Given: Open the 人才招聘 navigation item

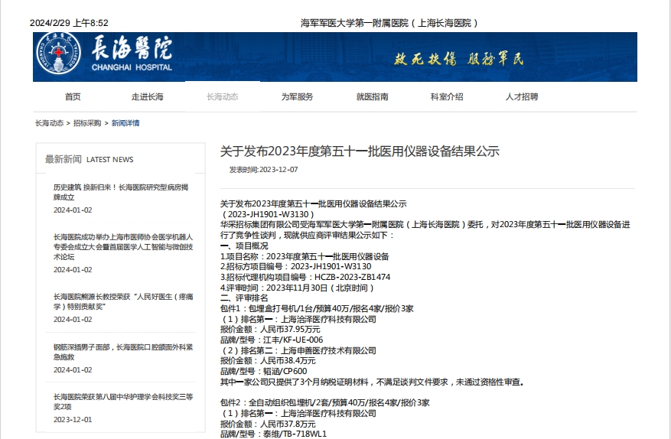Looking at the screenshot, I should point(522,97).
